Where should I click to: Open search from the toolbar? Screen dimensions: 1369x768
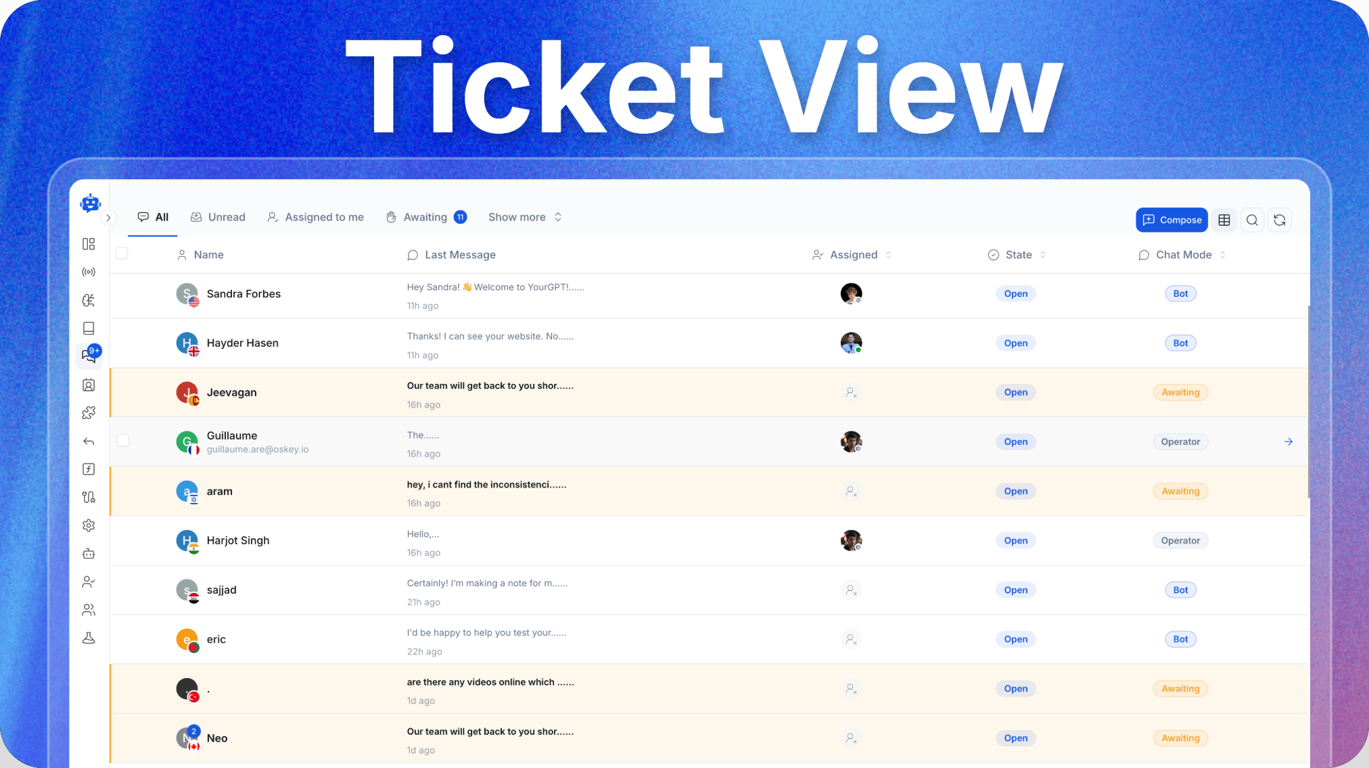pos(1252,220)
